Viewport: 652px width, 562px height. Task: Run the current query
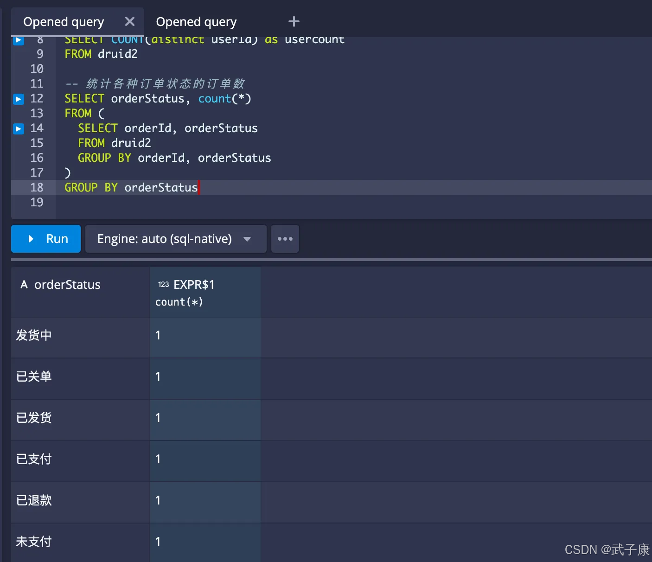(46, 239)
